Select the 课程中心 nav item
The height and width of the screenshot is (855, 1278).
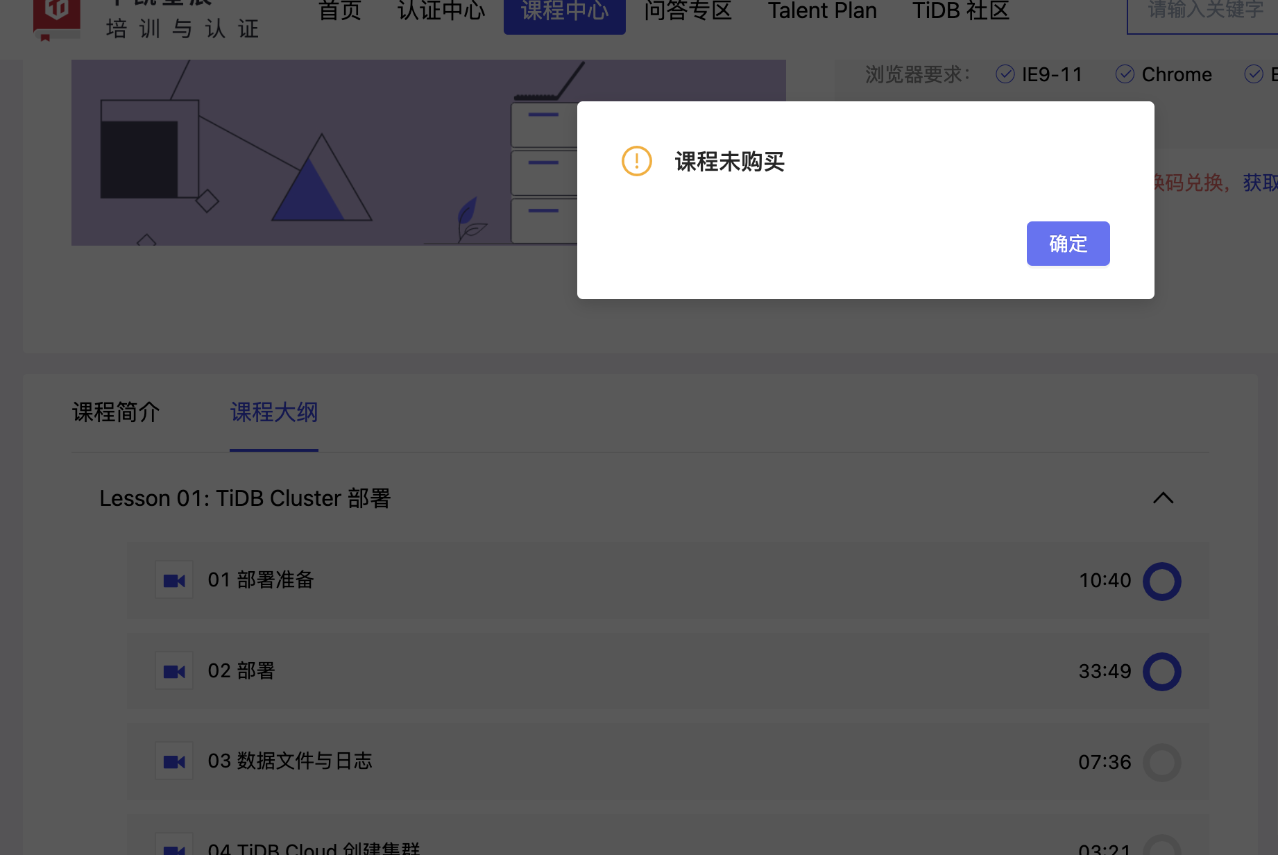click(x=565, y=12)
